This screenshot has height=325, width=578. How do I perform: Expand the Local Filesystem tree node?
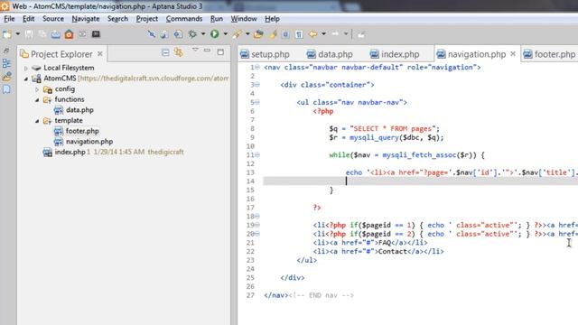[x=26, y=69]
